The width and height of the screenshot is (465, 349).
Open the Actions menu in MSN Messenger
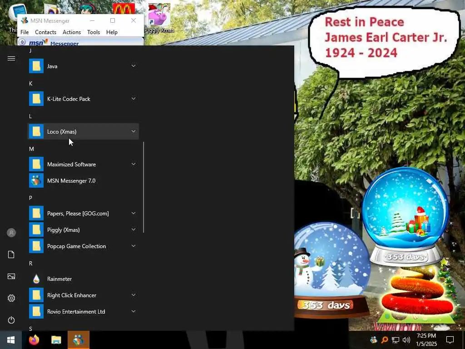pos(72,32)
